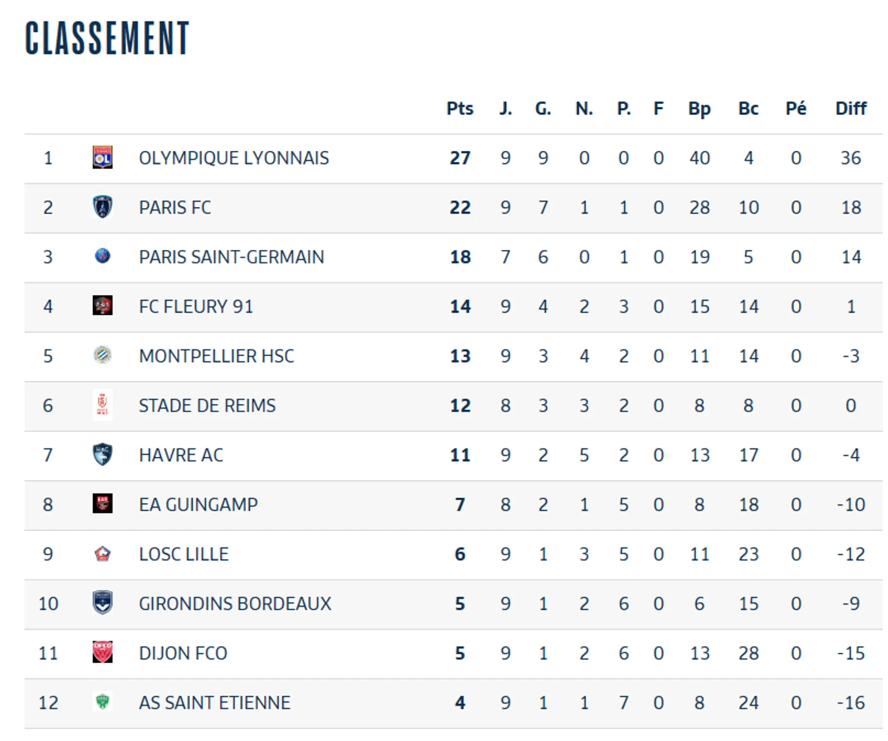Click the EA Guingamp logo
Screen dimensions: 888x741
(102, 504)
